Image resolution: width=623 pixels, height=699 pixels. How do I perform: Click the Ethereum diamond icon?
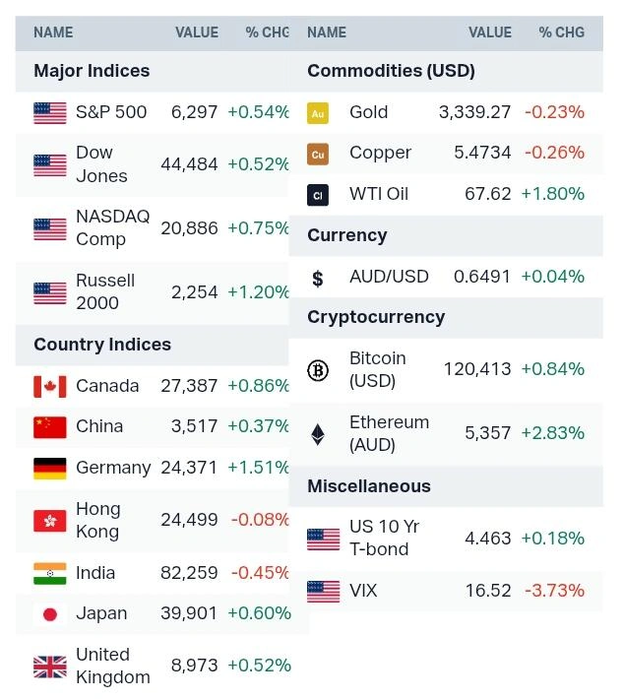coord(318,434)
